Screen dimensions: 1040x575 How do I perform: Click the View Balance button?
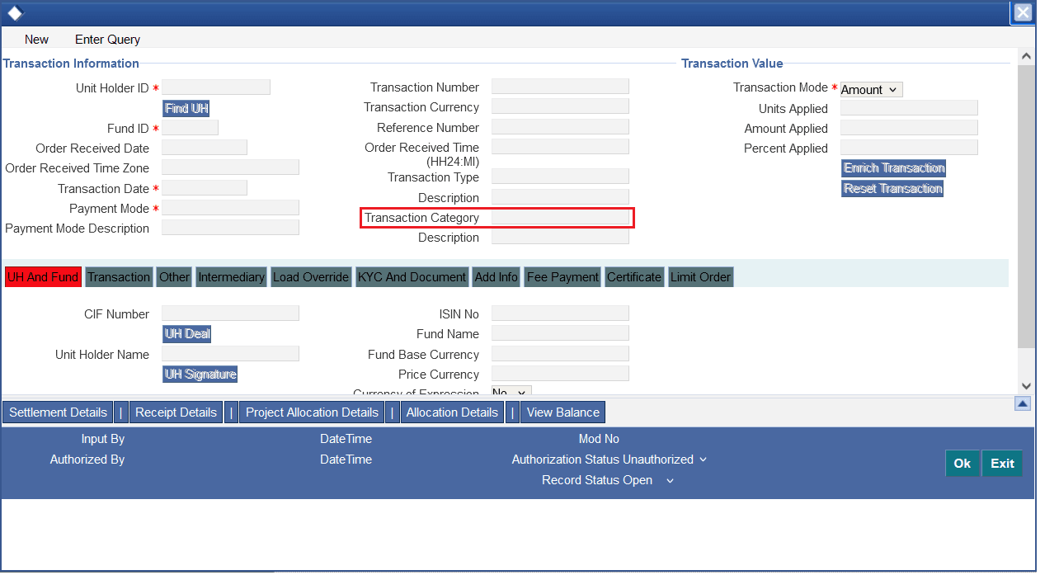(x=563, y=412)
